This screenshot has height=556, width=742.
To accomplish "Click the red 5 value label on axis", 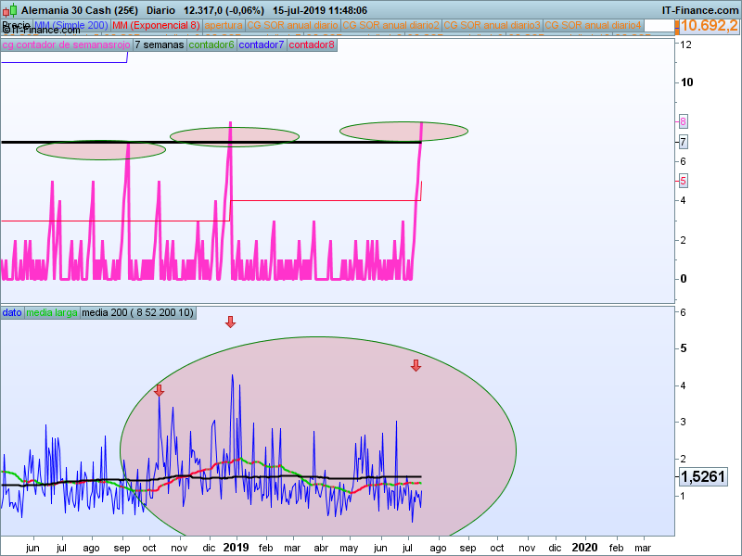I will tap(683, 181).
